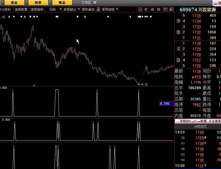Click the blue 0.396 indicator value box
221x169 pixels.
167,103
